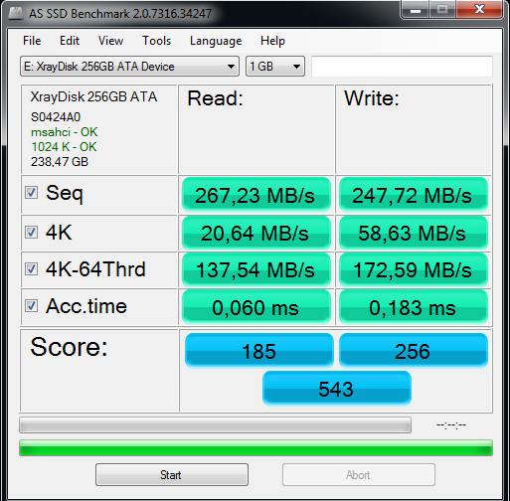
Task: Toggle the 4K test checkbox
Action: [x=32, y=233]
